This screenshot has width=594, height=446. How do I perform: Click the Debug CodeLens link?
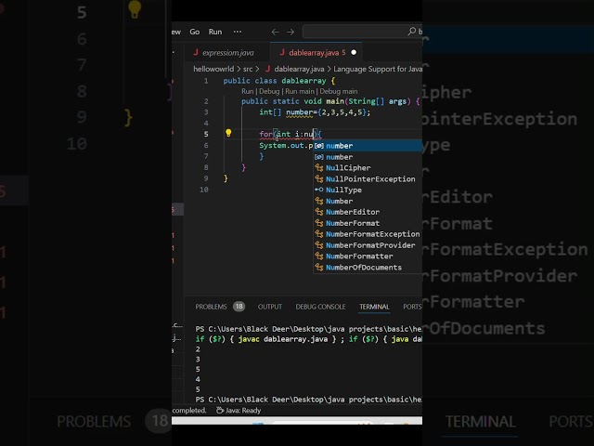(x=269, y=91)
